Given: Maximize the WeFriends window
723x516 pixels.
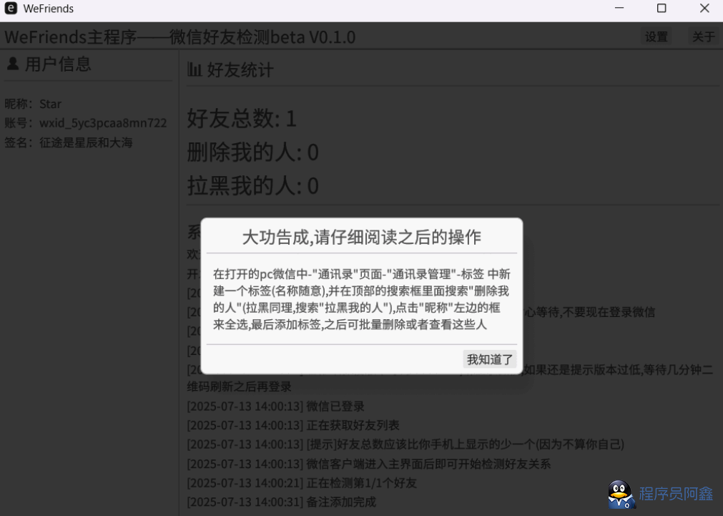Looking at the screenshot, I should [x=661, y=9].
